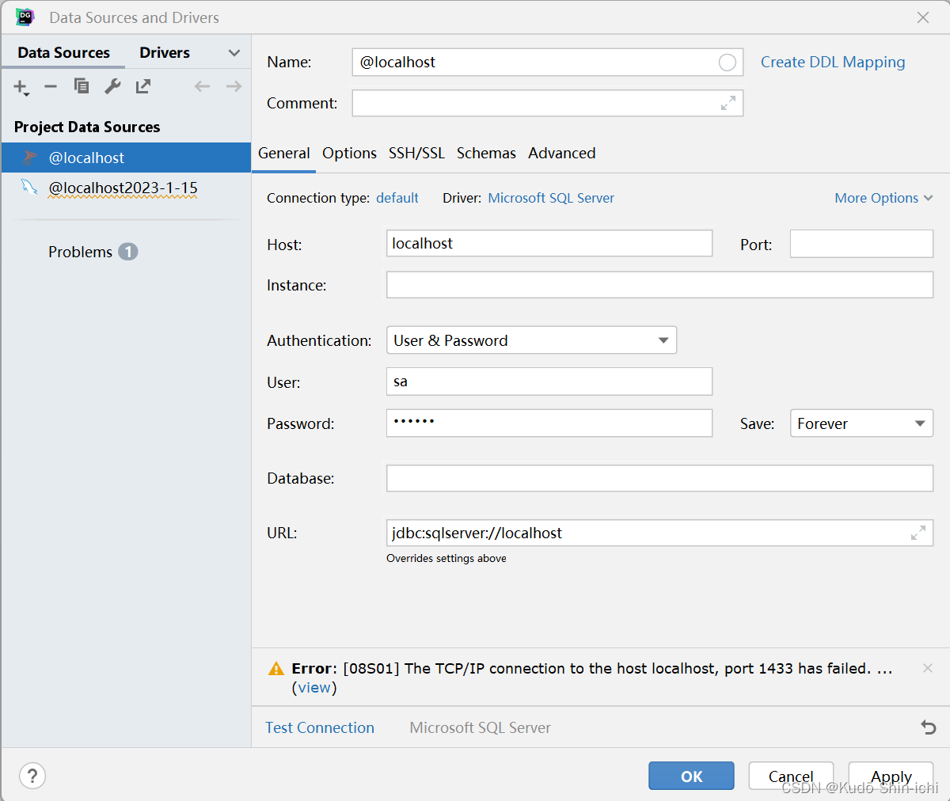Click the revert changes icon
The width and height of the screenshot is (950, 801).
point(929,727)
